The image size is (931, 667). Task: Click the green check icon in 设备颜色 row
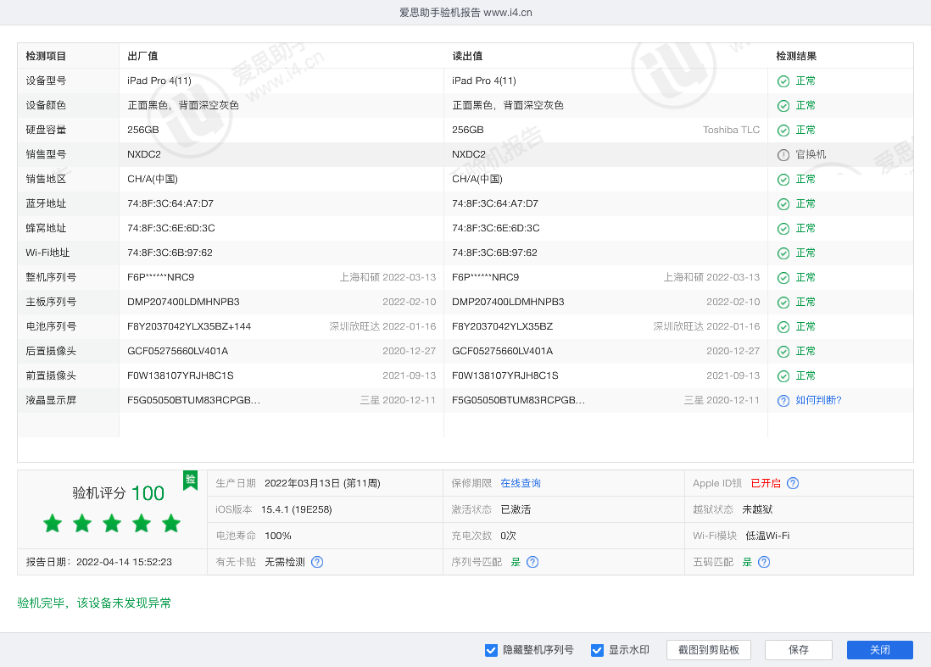783,106
